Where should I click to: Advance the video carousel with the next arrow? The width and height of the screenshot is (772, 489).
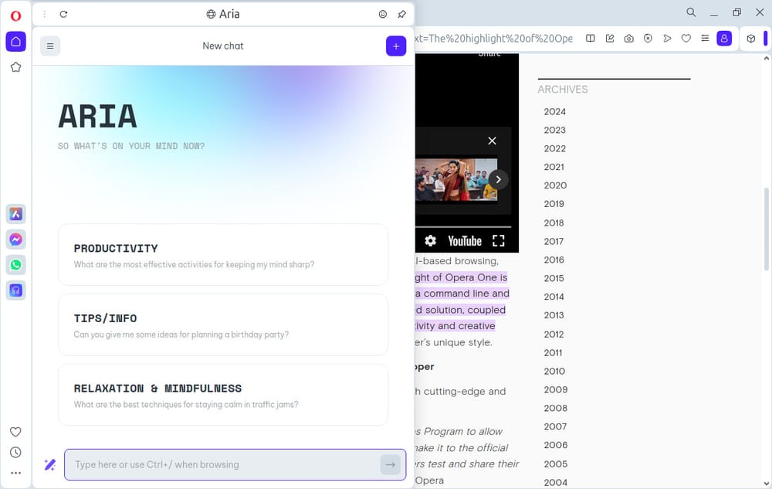498,178
